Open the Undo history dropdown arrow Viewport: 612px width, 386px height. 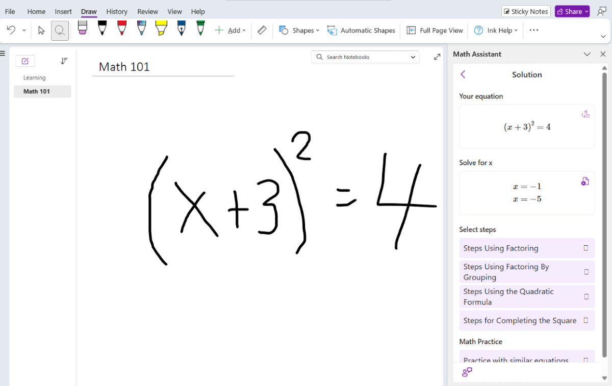[24, 31]
